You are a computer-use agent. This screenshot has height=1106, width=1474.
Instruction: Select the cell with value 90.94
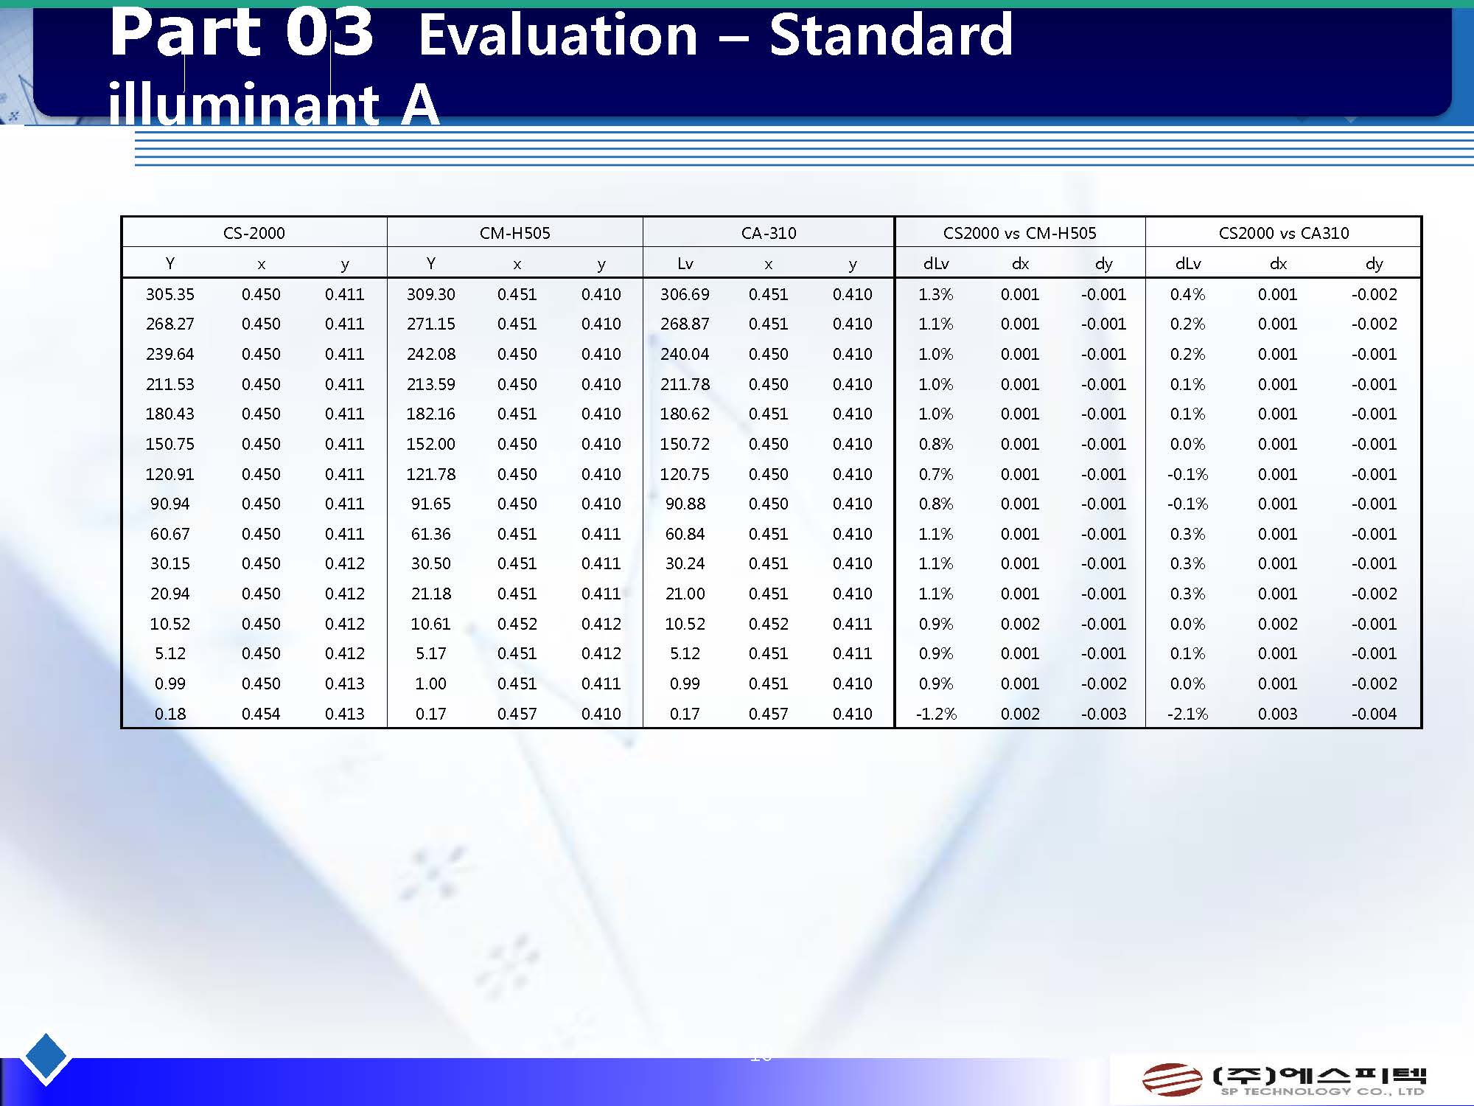pos(170,504)
